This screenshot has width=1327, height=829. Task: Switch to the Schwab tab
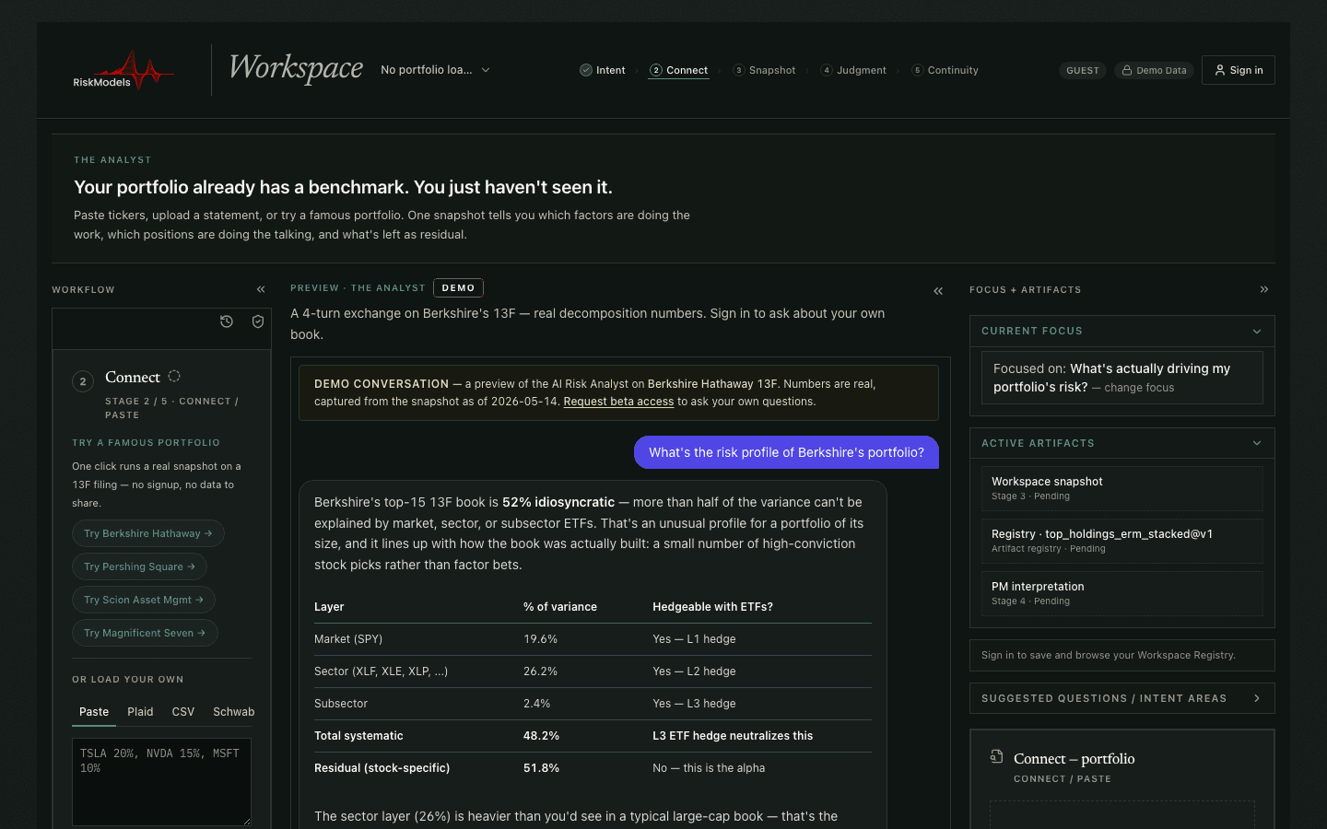click(x=234, y=712)
